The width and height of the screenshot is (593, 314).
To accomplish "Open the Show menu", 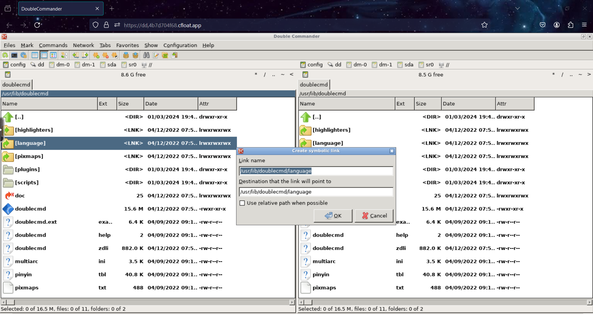I will (151, 45).
